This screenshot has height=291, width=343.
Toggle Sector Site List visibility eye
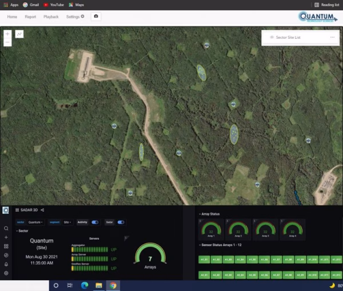coord(271,37)
